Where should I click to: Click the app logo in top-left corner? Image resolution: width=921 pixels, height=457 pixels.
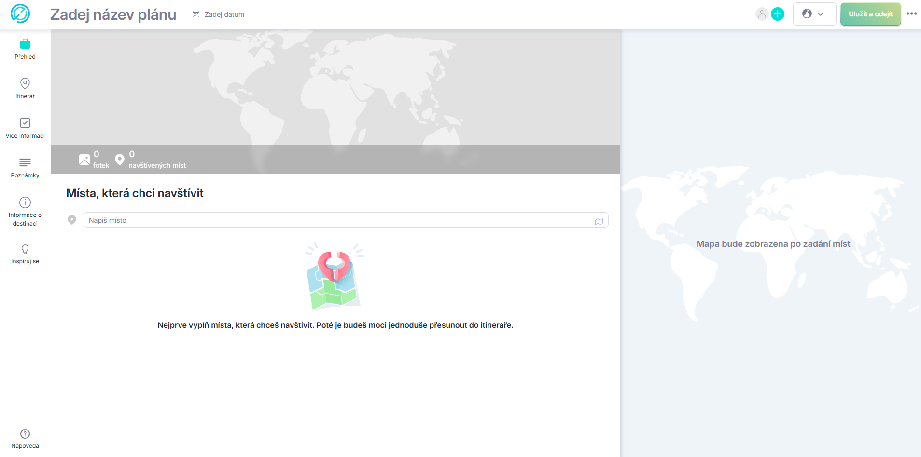20,13
